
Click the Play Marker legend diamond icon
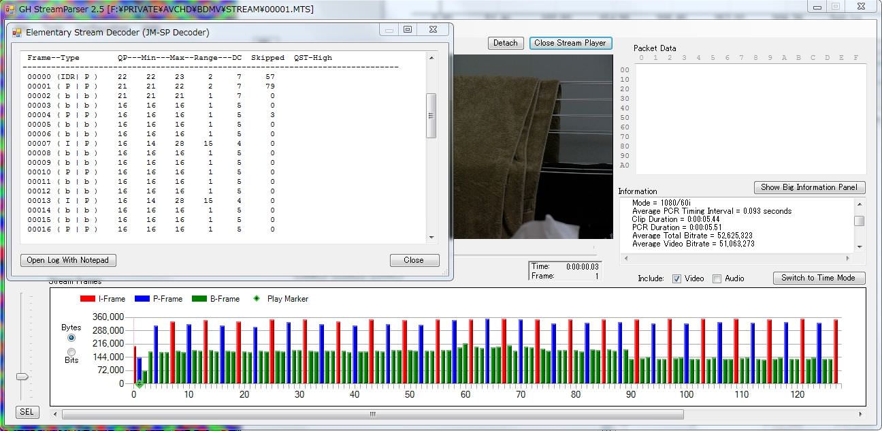[x=257, y=299]
